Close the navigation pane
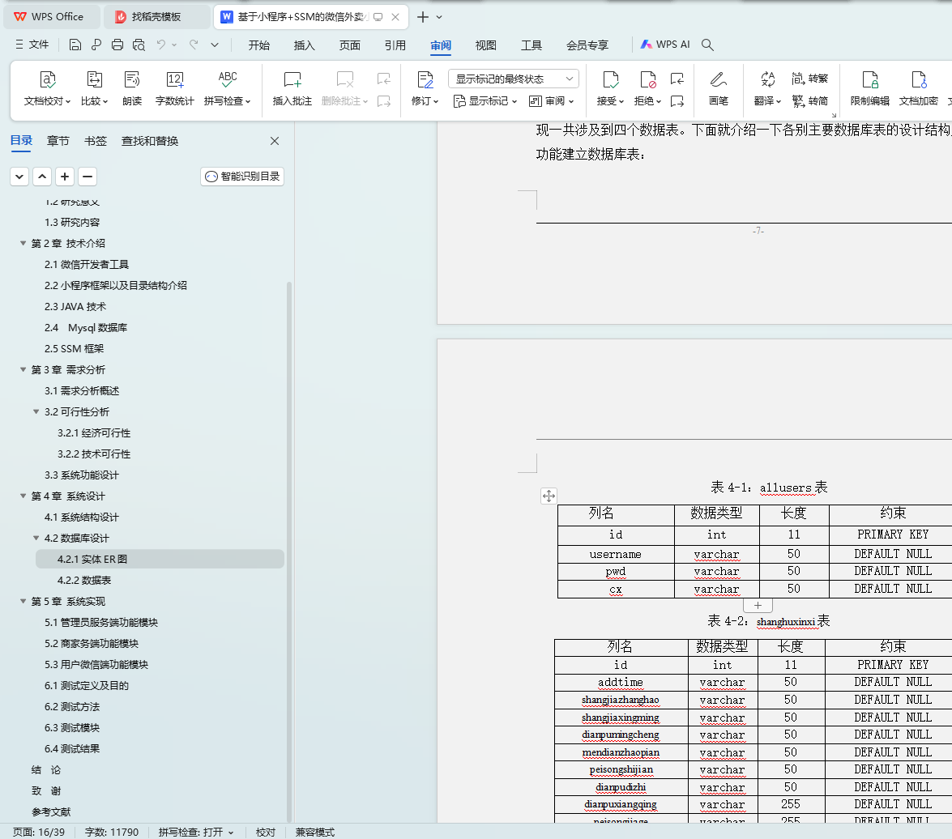This screenshot has height=839, width=952. (275, 141)
